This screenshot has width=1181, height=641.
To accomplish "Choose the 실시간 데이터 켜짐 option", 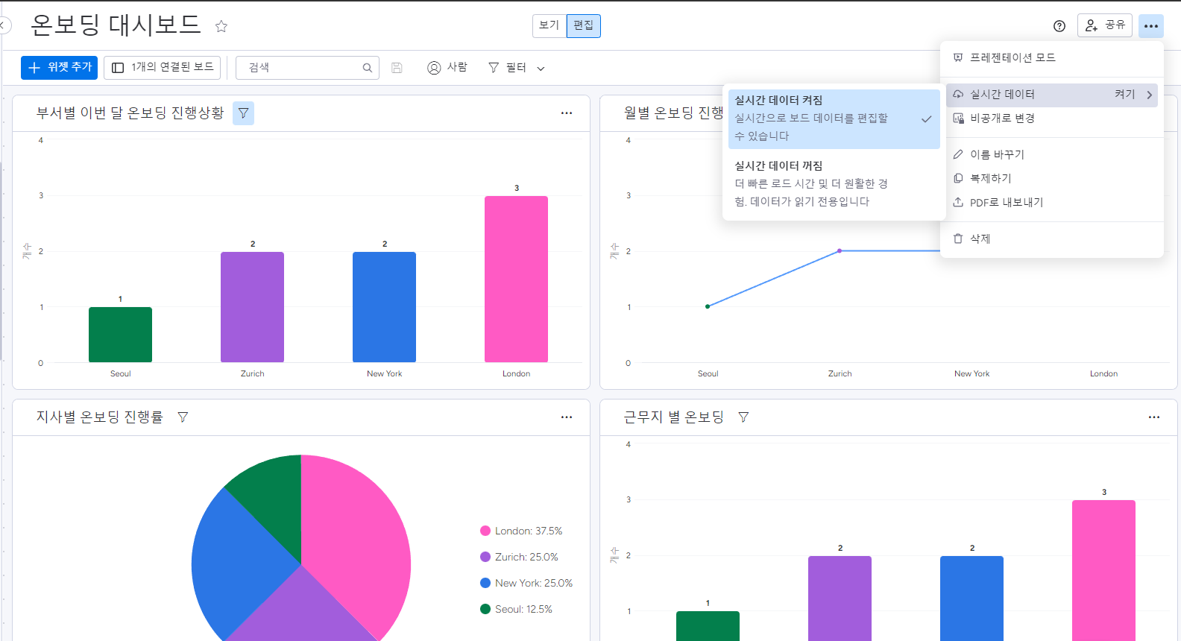I will point(834,119).
